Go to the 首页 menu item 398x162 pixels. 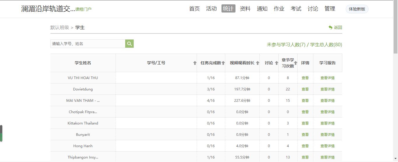pos(194,9)
